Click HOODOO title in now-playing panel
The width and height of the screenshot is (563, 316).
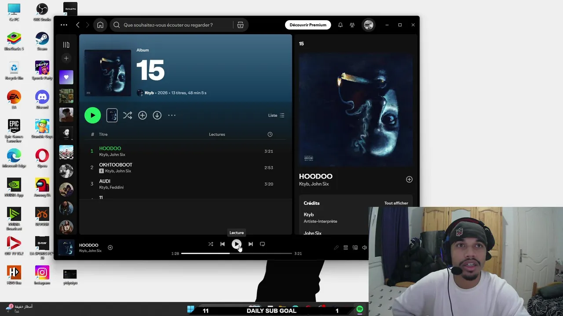(316, 176)
